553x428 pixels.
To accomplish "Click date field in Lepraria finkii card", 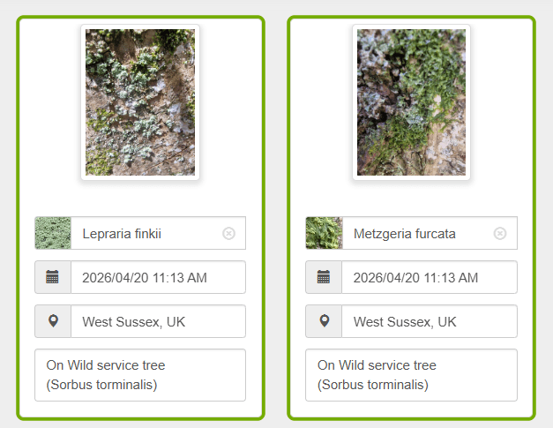I will pyautogui.click(x=157, y=277).
